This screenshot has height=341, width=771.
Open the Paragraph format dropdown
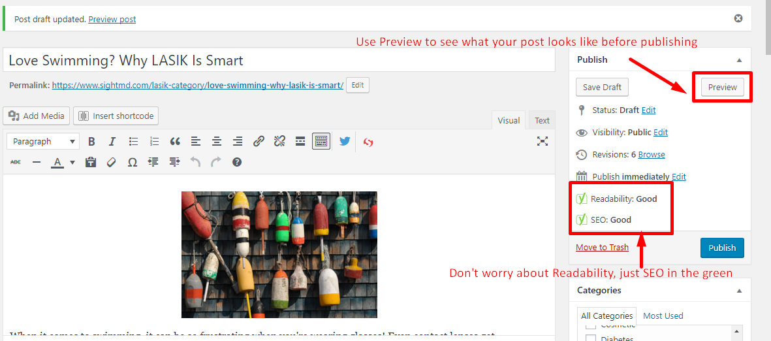pos(43,142)
